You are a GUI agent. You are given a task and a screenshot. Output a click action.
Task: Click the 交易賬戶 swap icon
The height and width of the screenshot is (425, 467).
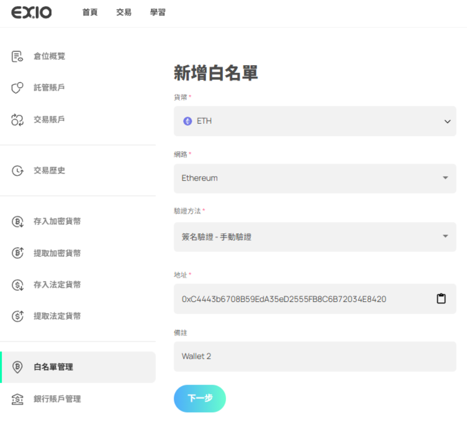[17, 120]
